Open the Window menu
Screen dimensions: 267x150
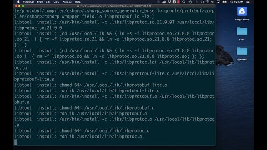pos(67,2)
